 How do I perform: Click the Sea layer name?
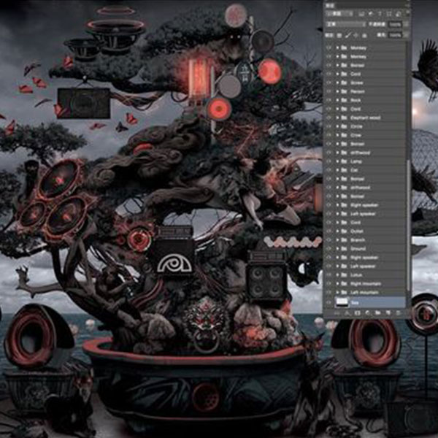(355, 302)
